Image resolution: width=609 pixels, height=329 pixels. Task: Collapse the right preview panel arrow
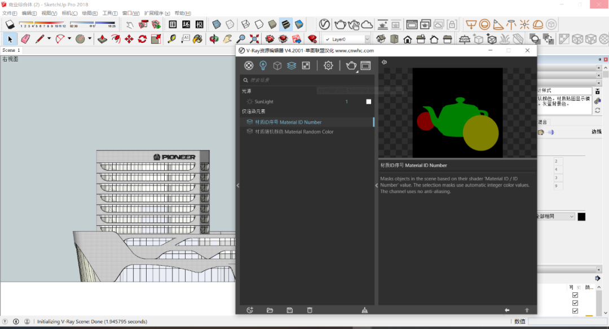click(376, 185)
